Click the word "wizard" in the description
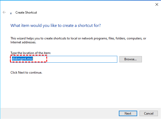This screenshot has height=119, width=161. (x=21, y=38)
